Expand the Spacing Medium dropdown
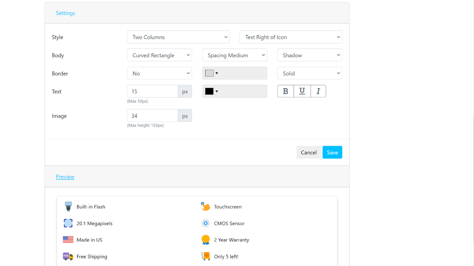Image resolution: width=474 pixels, height=266 pixels. click(x=234, y=55)
